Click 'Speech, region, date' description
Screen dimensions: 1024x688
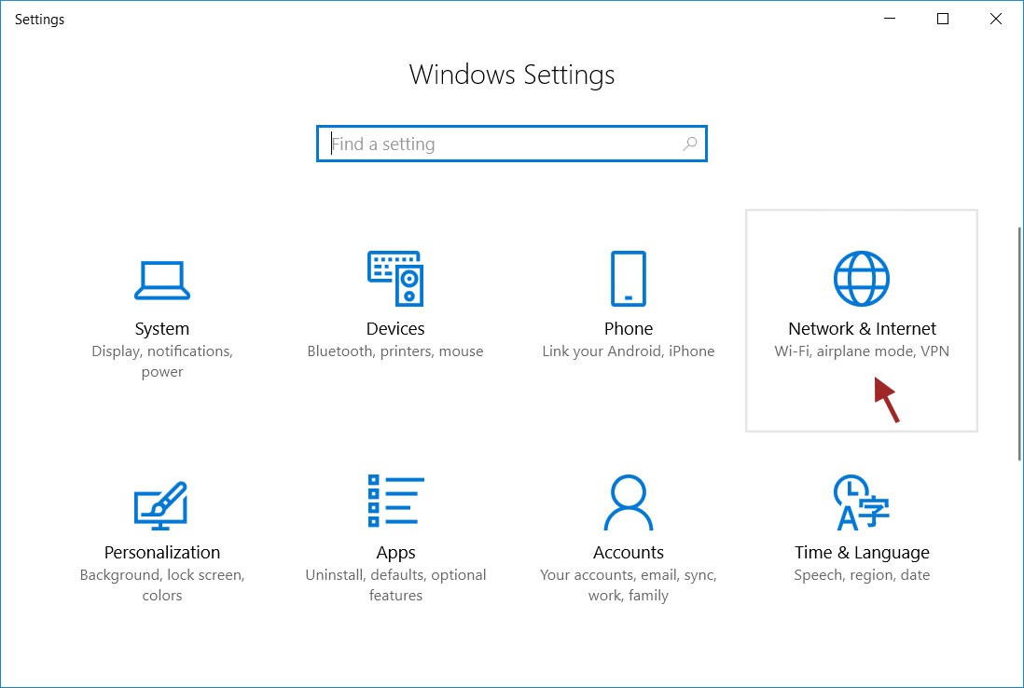coord(862,575)
